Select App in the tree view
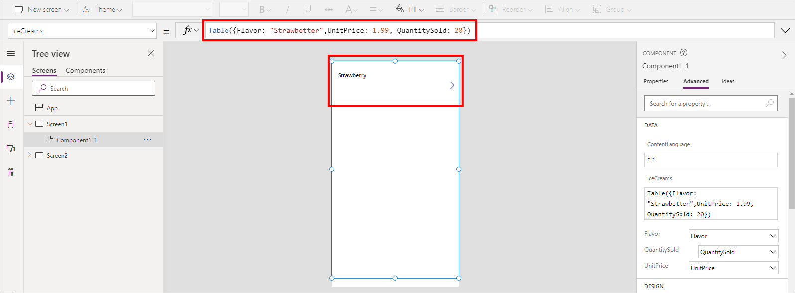 coord(52,108)
